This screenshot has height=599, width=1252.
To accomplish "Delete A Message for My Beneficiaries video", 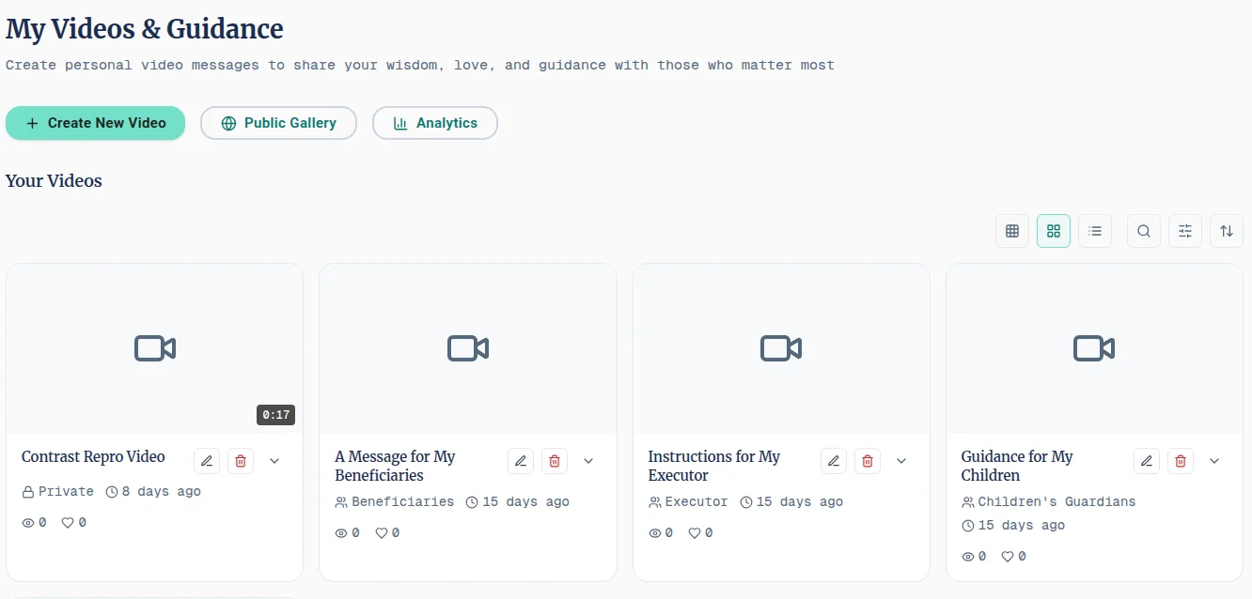I will 555,461.
